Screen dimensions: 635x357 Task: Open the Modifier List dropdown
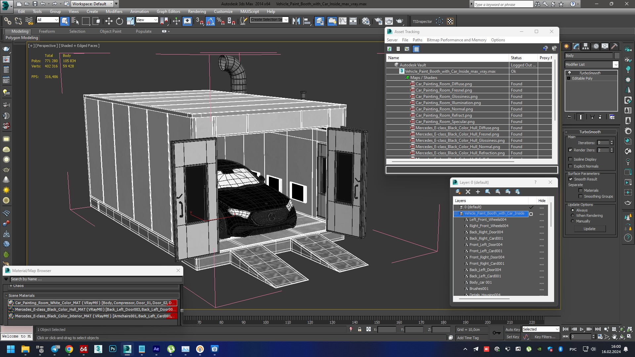pos(615,64)
